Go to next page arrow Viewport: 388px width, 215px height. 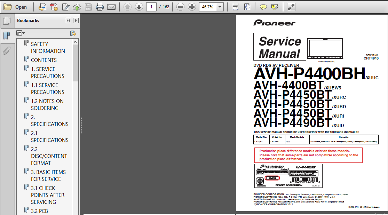click(139, 7)
